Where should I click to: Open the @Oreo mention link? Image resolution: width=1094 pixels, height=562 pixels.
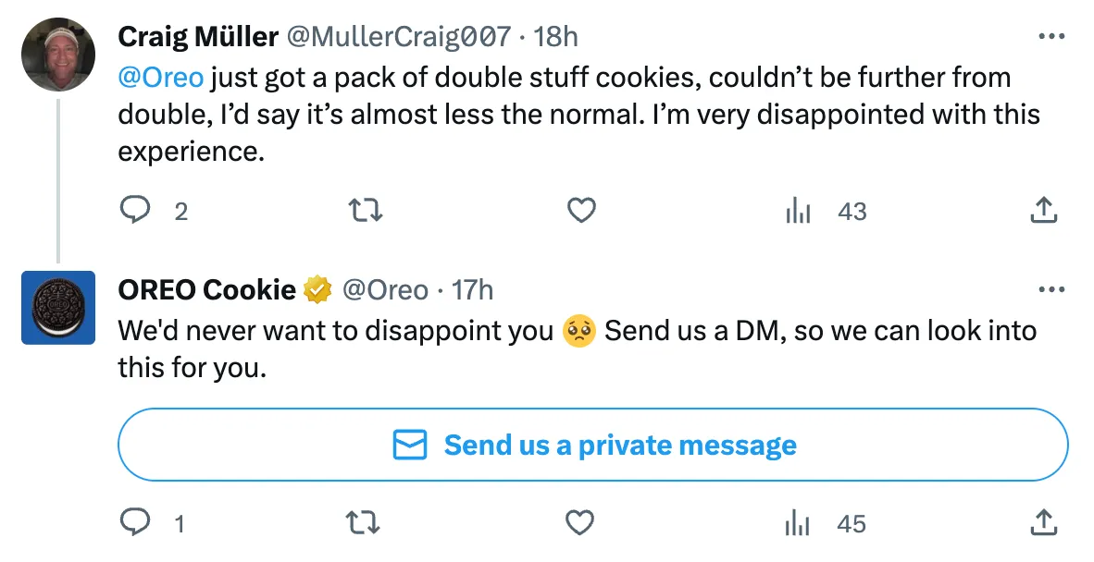160,78
